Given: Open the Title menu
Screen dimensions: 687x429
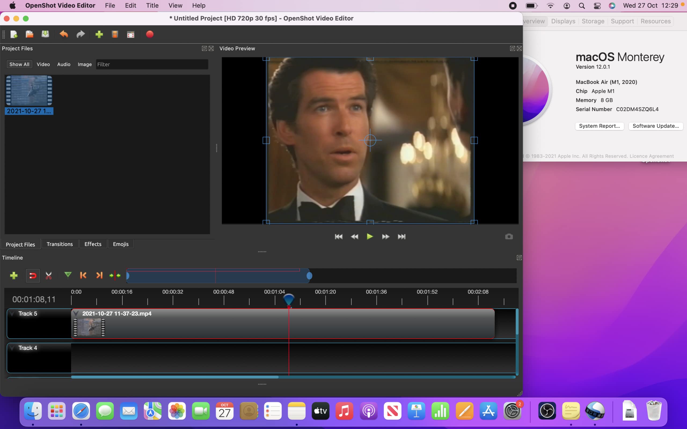Looking at the screenshot, I should pyautogui.click(x=152, y=5).
